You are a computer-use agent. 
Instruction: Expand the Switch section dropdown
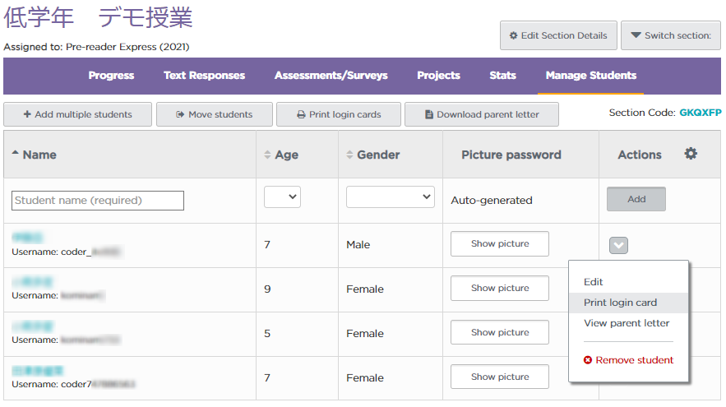click(x=670, y=35)
